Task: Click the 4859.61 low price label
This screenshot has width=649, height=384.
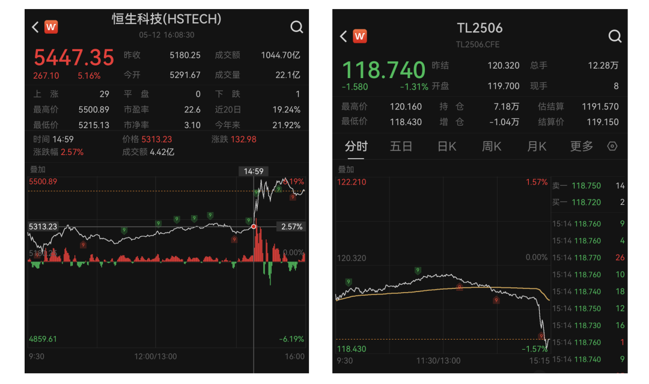Action: [43, 340]
